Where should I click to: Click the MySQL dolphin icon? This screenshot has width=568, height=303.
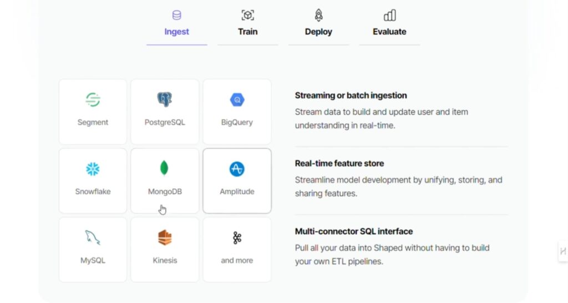tap(93, 238)
